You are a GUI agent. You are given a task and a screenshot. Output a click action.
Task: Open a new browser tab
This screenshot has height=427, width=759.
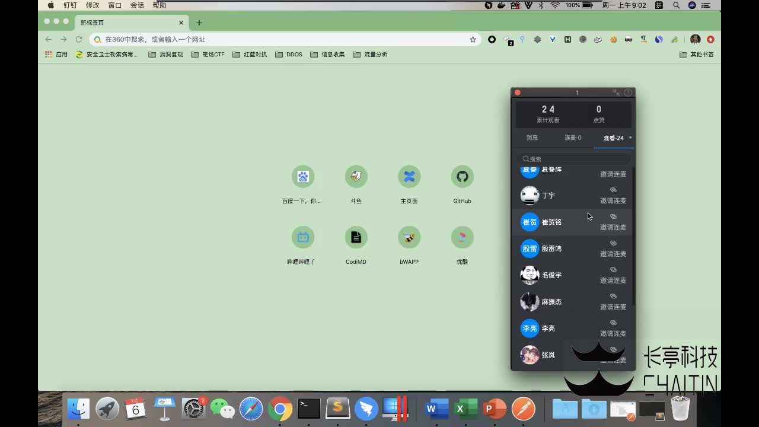tap(199, 23)
